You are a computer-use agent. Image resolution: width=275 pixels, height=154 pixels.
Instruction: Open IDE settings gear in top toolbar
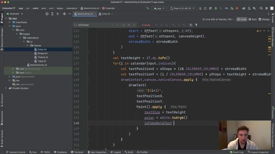coord(266,9)
